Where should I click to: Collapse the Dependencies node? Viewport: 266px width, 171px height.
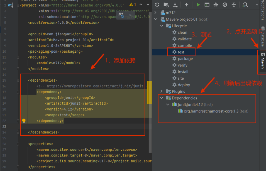tap(162, 98)
